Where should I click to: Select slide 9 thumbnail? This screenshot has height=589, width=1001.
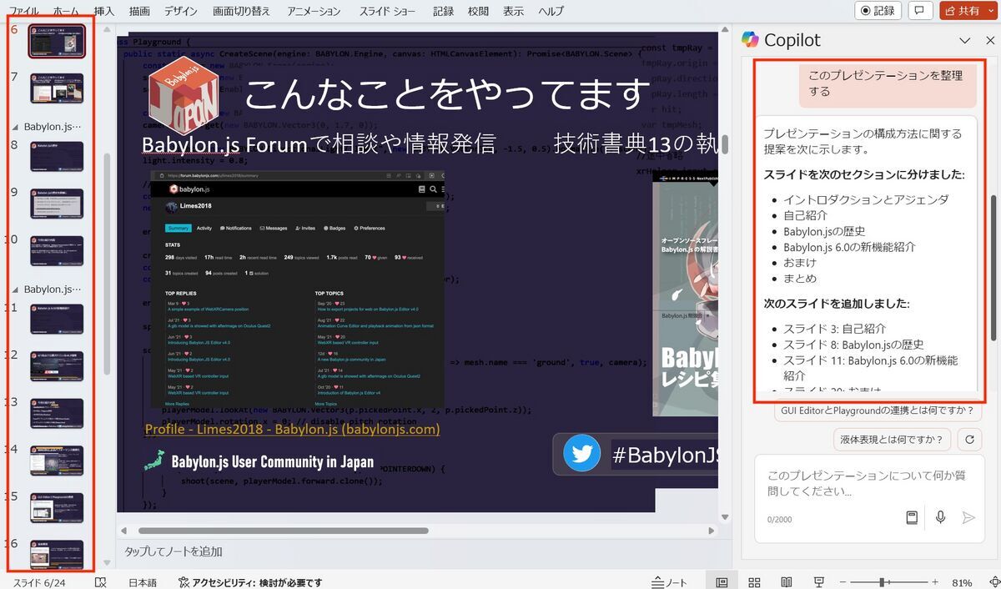click(57, 204)
